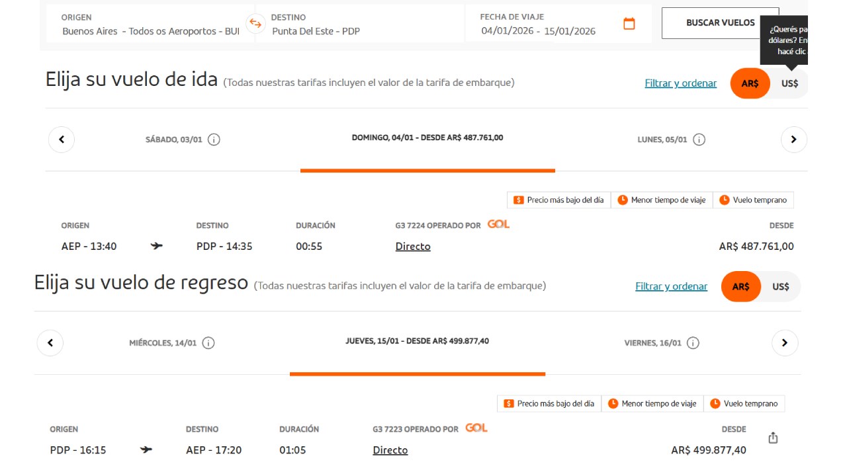The image size is (847, 476).
Task: Open the travel date calendar icon
Action: (629, 24)
